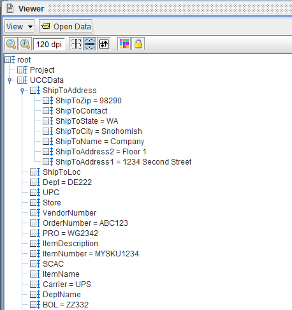Collapse the ShipToAddress tree node
292x310 pixels.
(22, 91)
